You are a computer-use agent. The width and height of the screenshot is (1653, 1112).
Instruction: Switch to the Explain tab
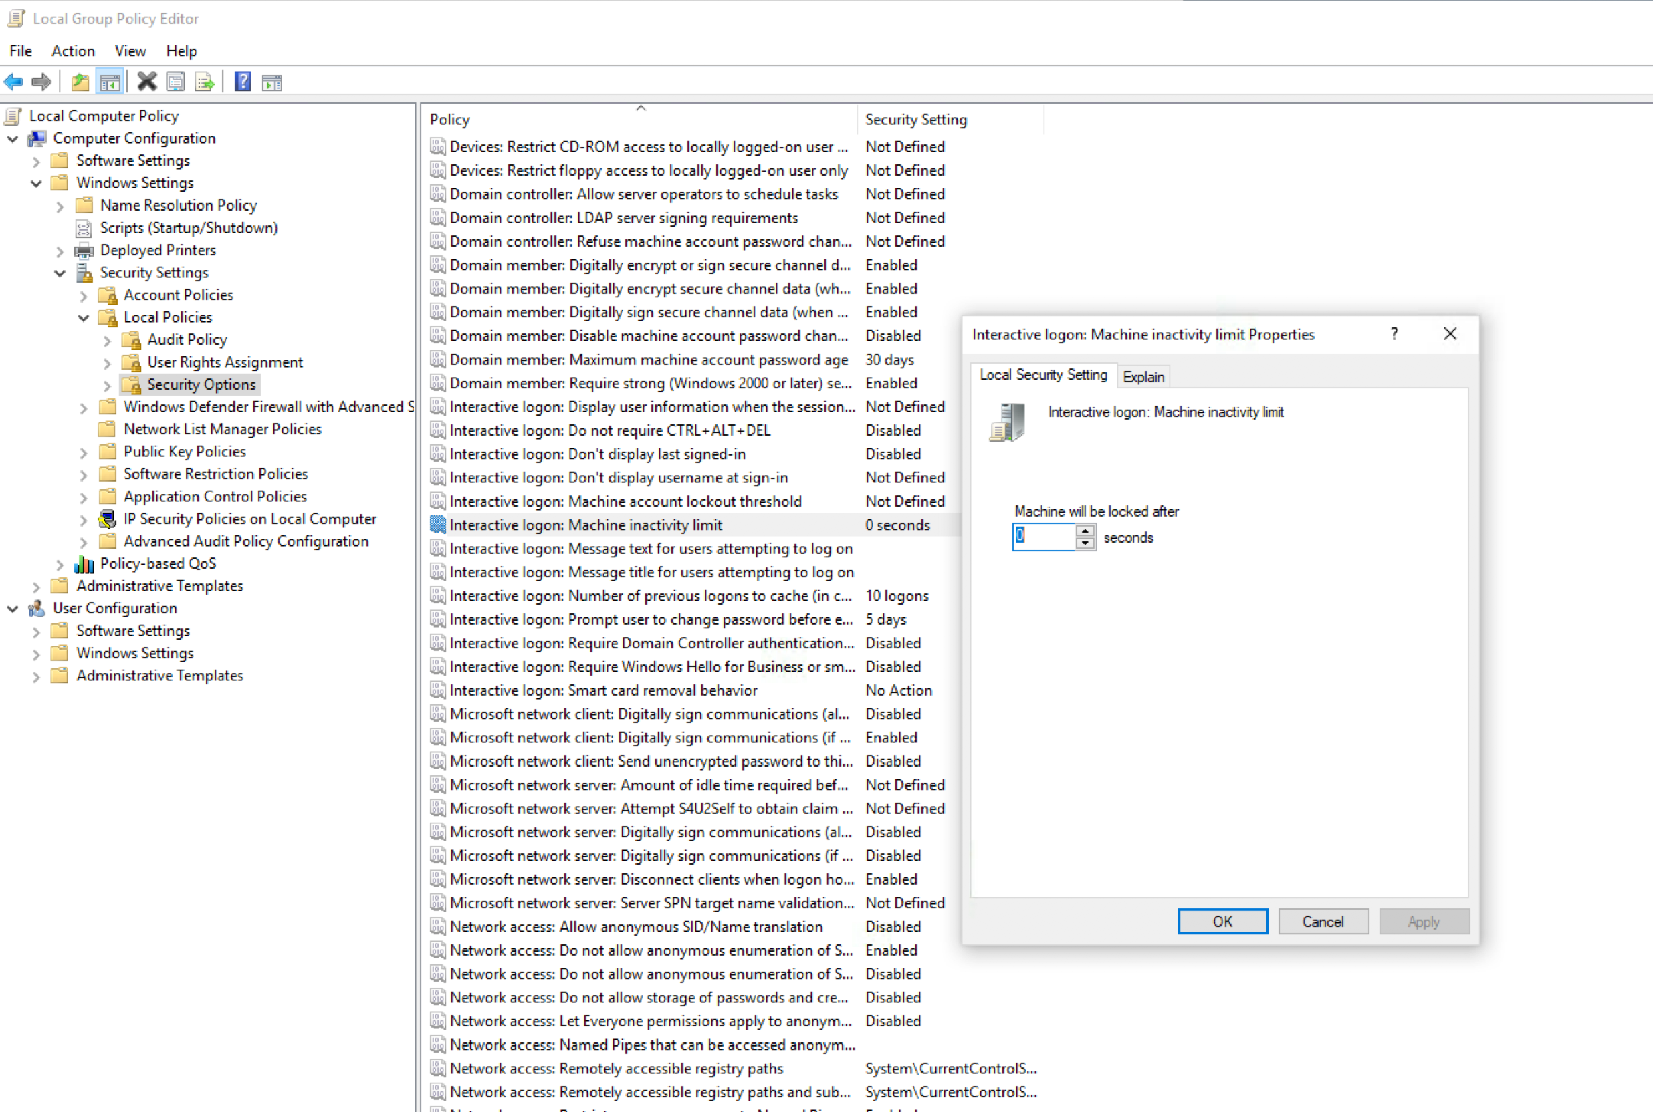[x=1143, y=377]
